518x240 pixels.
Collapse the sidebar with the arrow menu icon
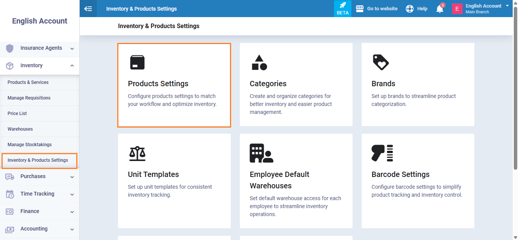pos(88,9)
